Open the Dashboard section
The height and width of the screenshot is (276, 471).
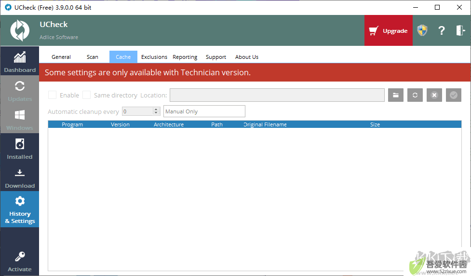[20, 61]
